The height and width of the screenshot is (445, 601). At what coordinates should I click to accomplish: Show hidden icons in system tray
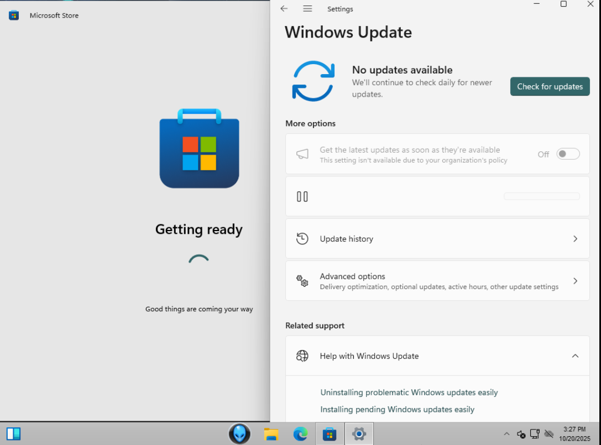pyautogui.click(x=506, y=434)
